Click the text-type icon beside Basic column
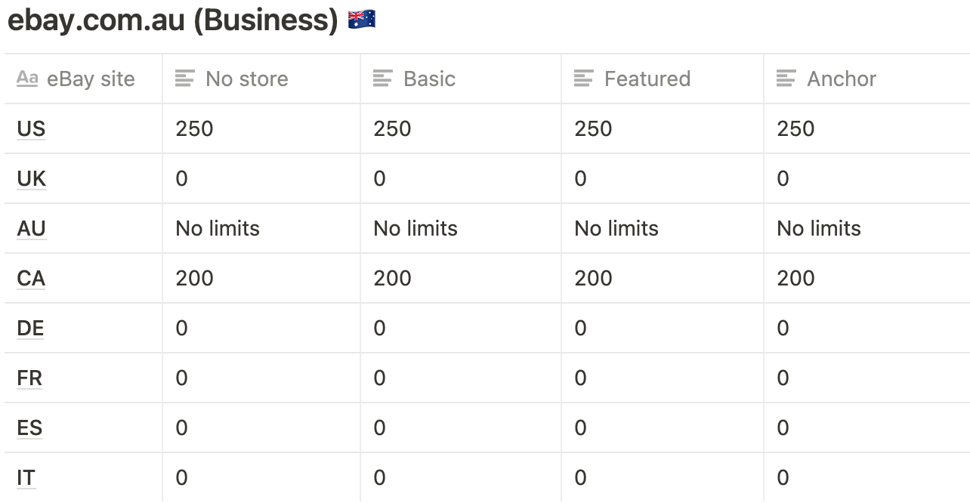The image size is (970, 503). (x=383, y=79)
